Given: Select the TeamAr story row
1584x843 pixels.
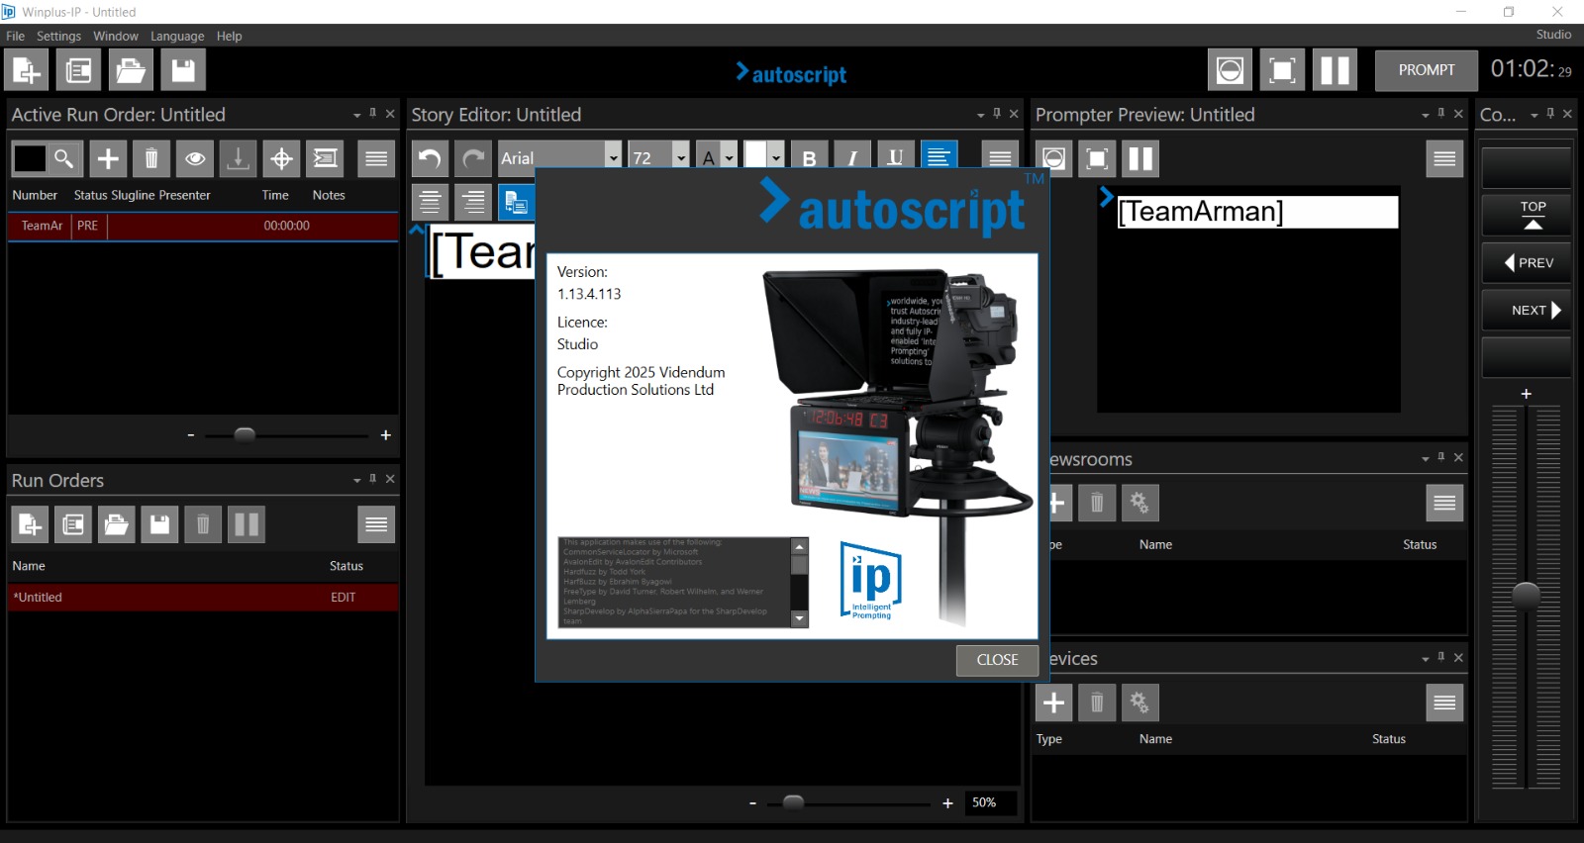Looking at the screenshot, I should tap(203, 226).
